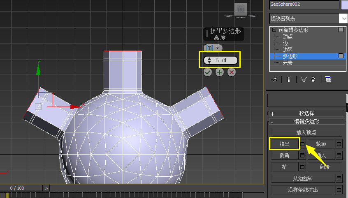
Task: Select the 顶点 sub-object level
Action: [x=288, y=36]
